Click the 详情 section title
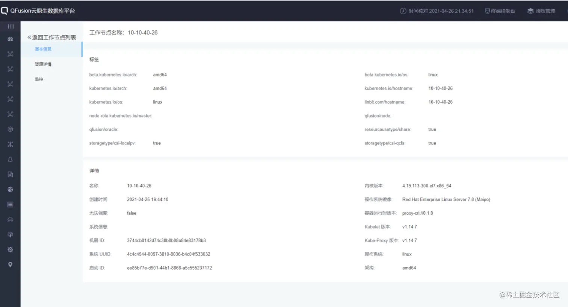The image size is (568, 307). pos(94,171)
